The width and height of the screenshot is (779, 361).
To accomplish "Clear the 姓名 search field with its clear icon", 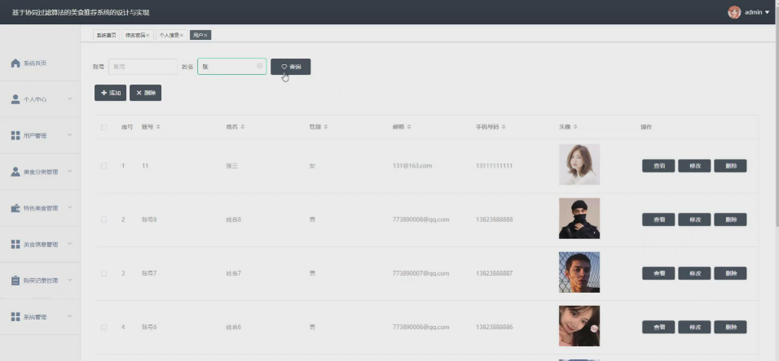I will click(x=259, y=66).
